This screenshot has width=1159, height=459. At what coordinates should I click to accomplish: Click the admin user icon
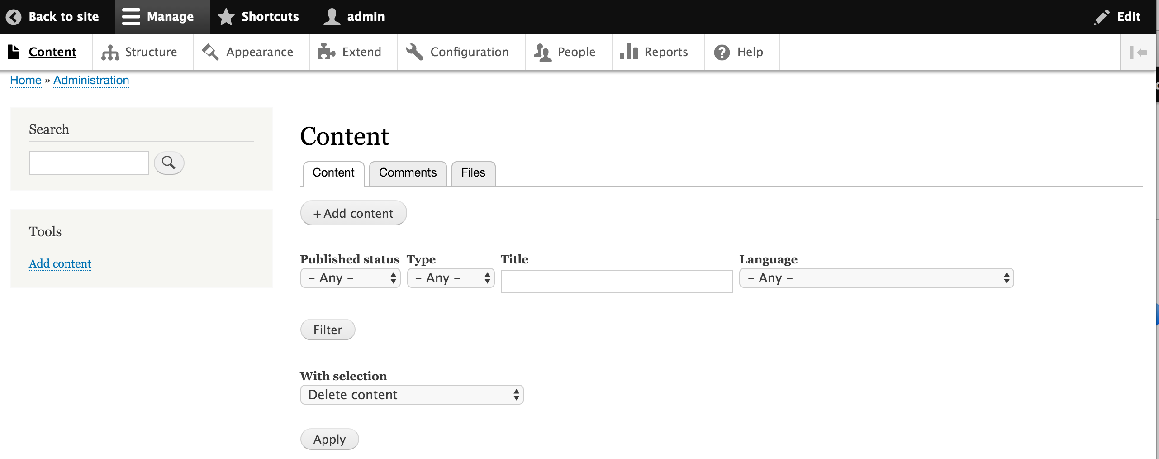point(332,16)
